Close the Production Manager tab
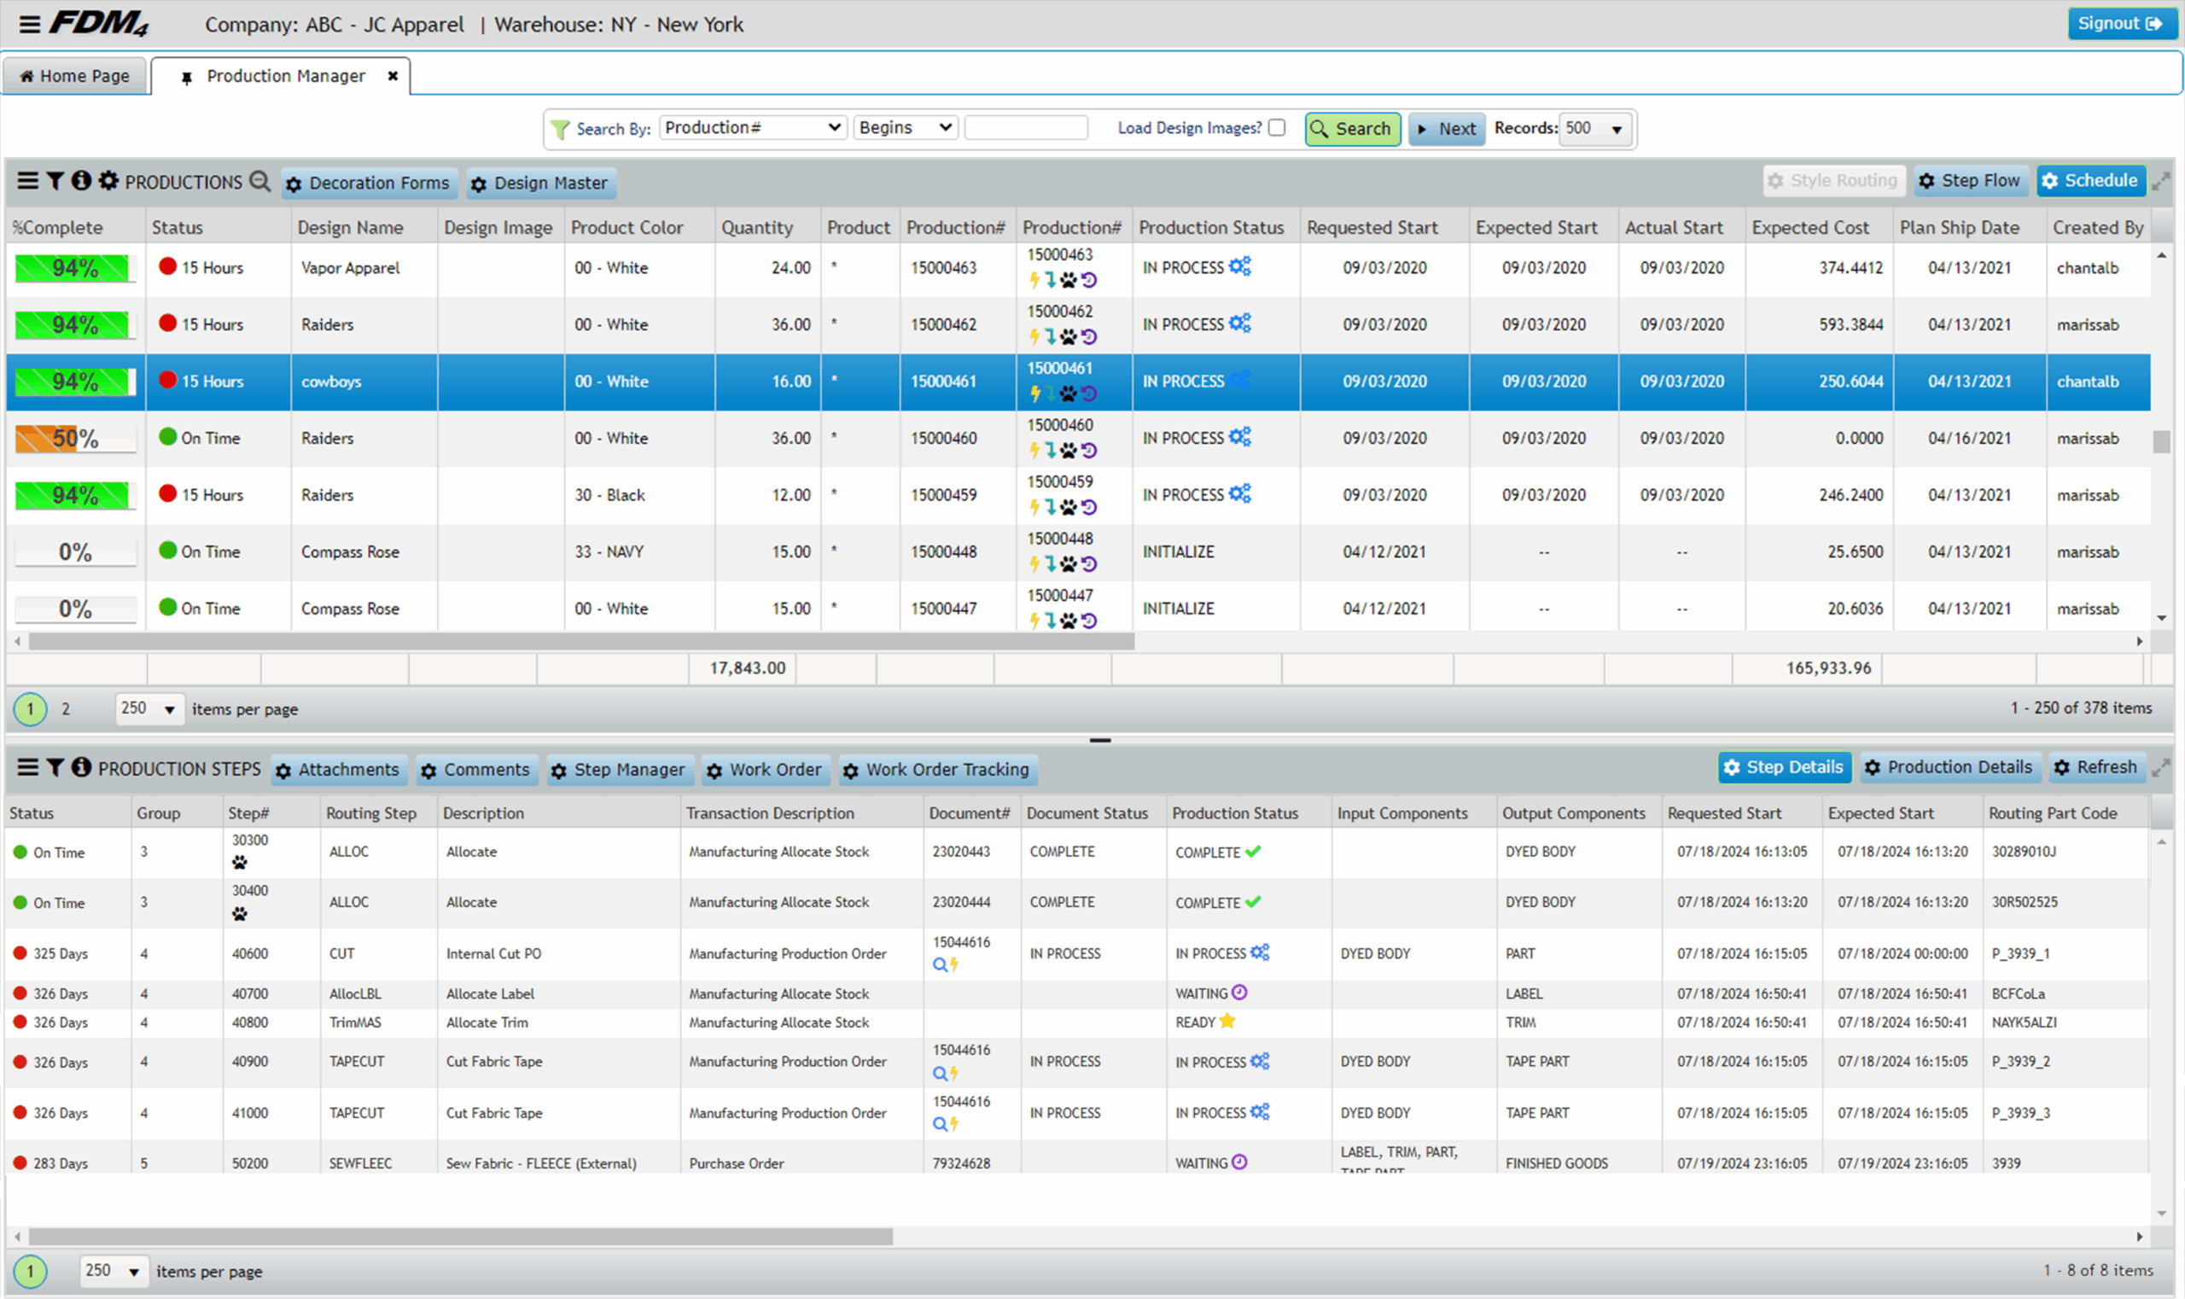The height and width of the screenshot is (1299, 2185). tap(393, 76)
